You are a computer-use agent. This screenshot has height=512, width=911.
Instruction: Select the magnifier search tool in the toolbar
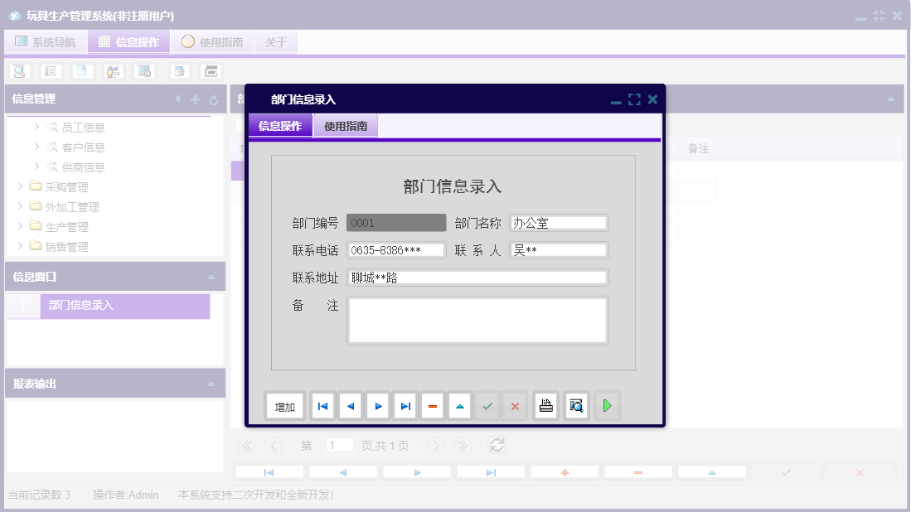(19, 70)
